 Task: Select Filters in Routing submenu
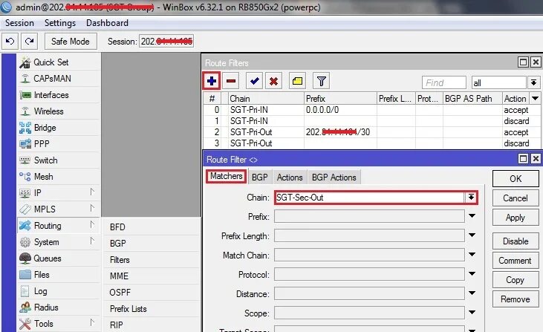[x=152, y=260]
